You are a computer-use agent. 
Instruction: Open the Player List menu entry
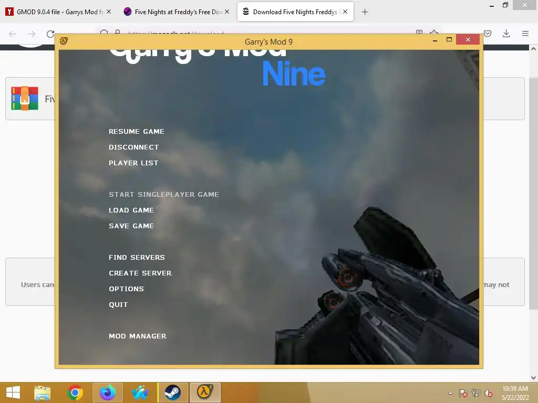pyautogui.click(x=133, y=163)
